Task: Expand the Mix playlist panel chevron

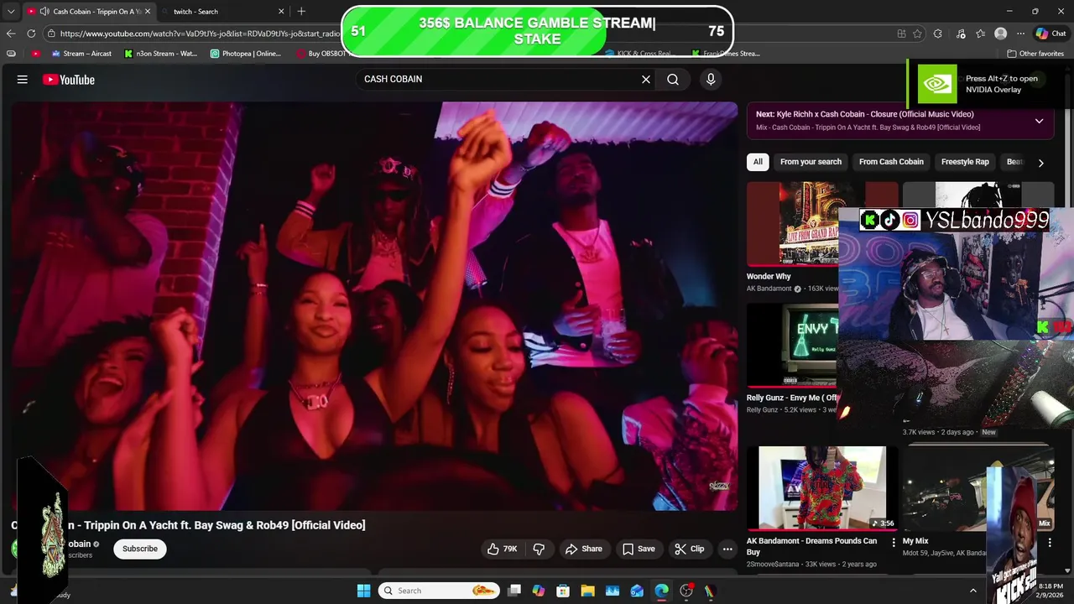Action: click(x=1039, y=121)
